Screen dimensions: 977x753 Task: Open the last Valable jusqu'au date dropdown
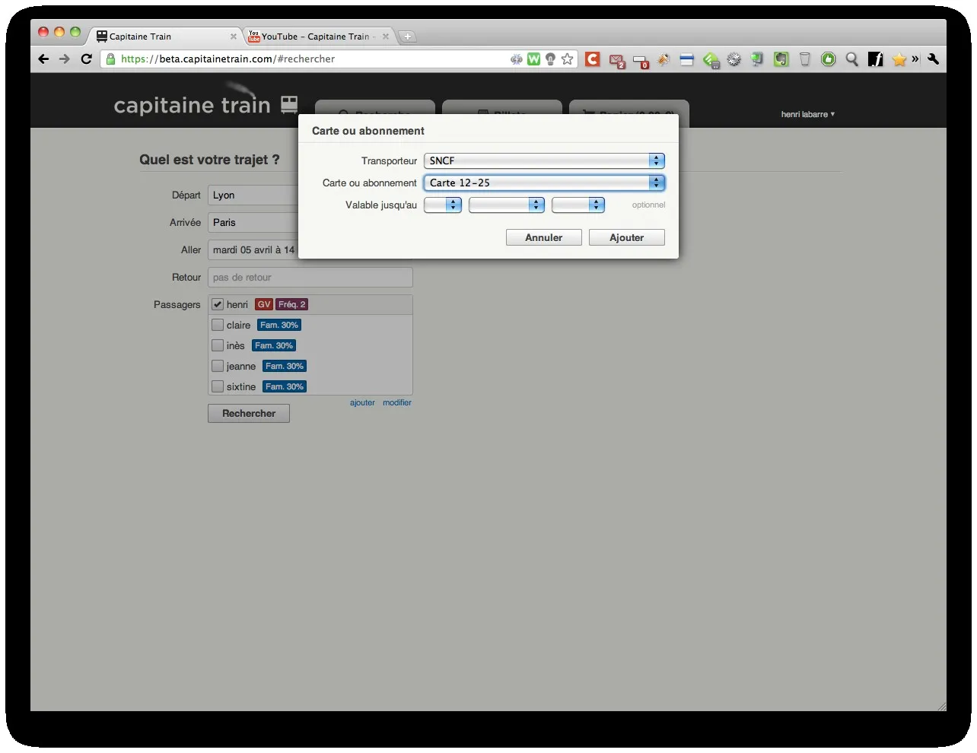click(578, 205)
